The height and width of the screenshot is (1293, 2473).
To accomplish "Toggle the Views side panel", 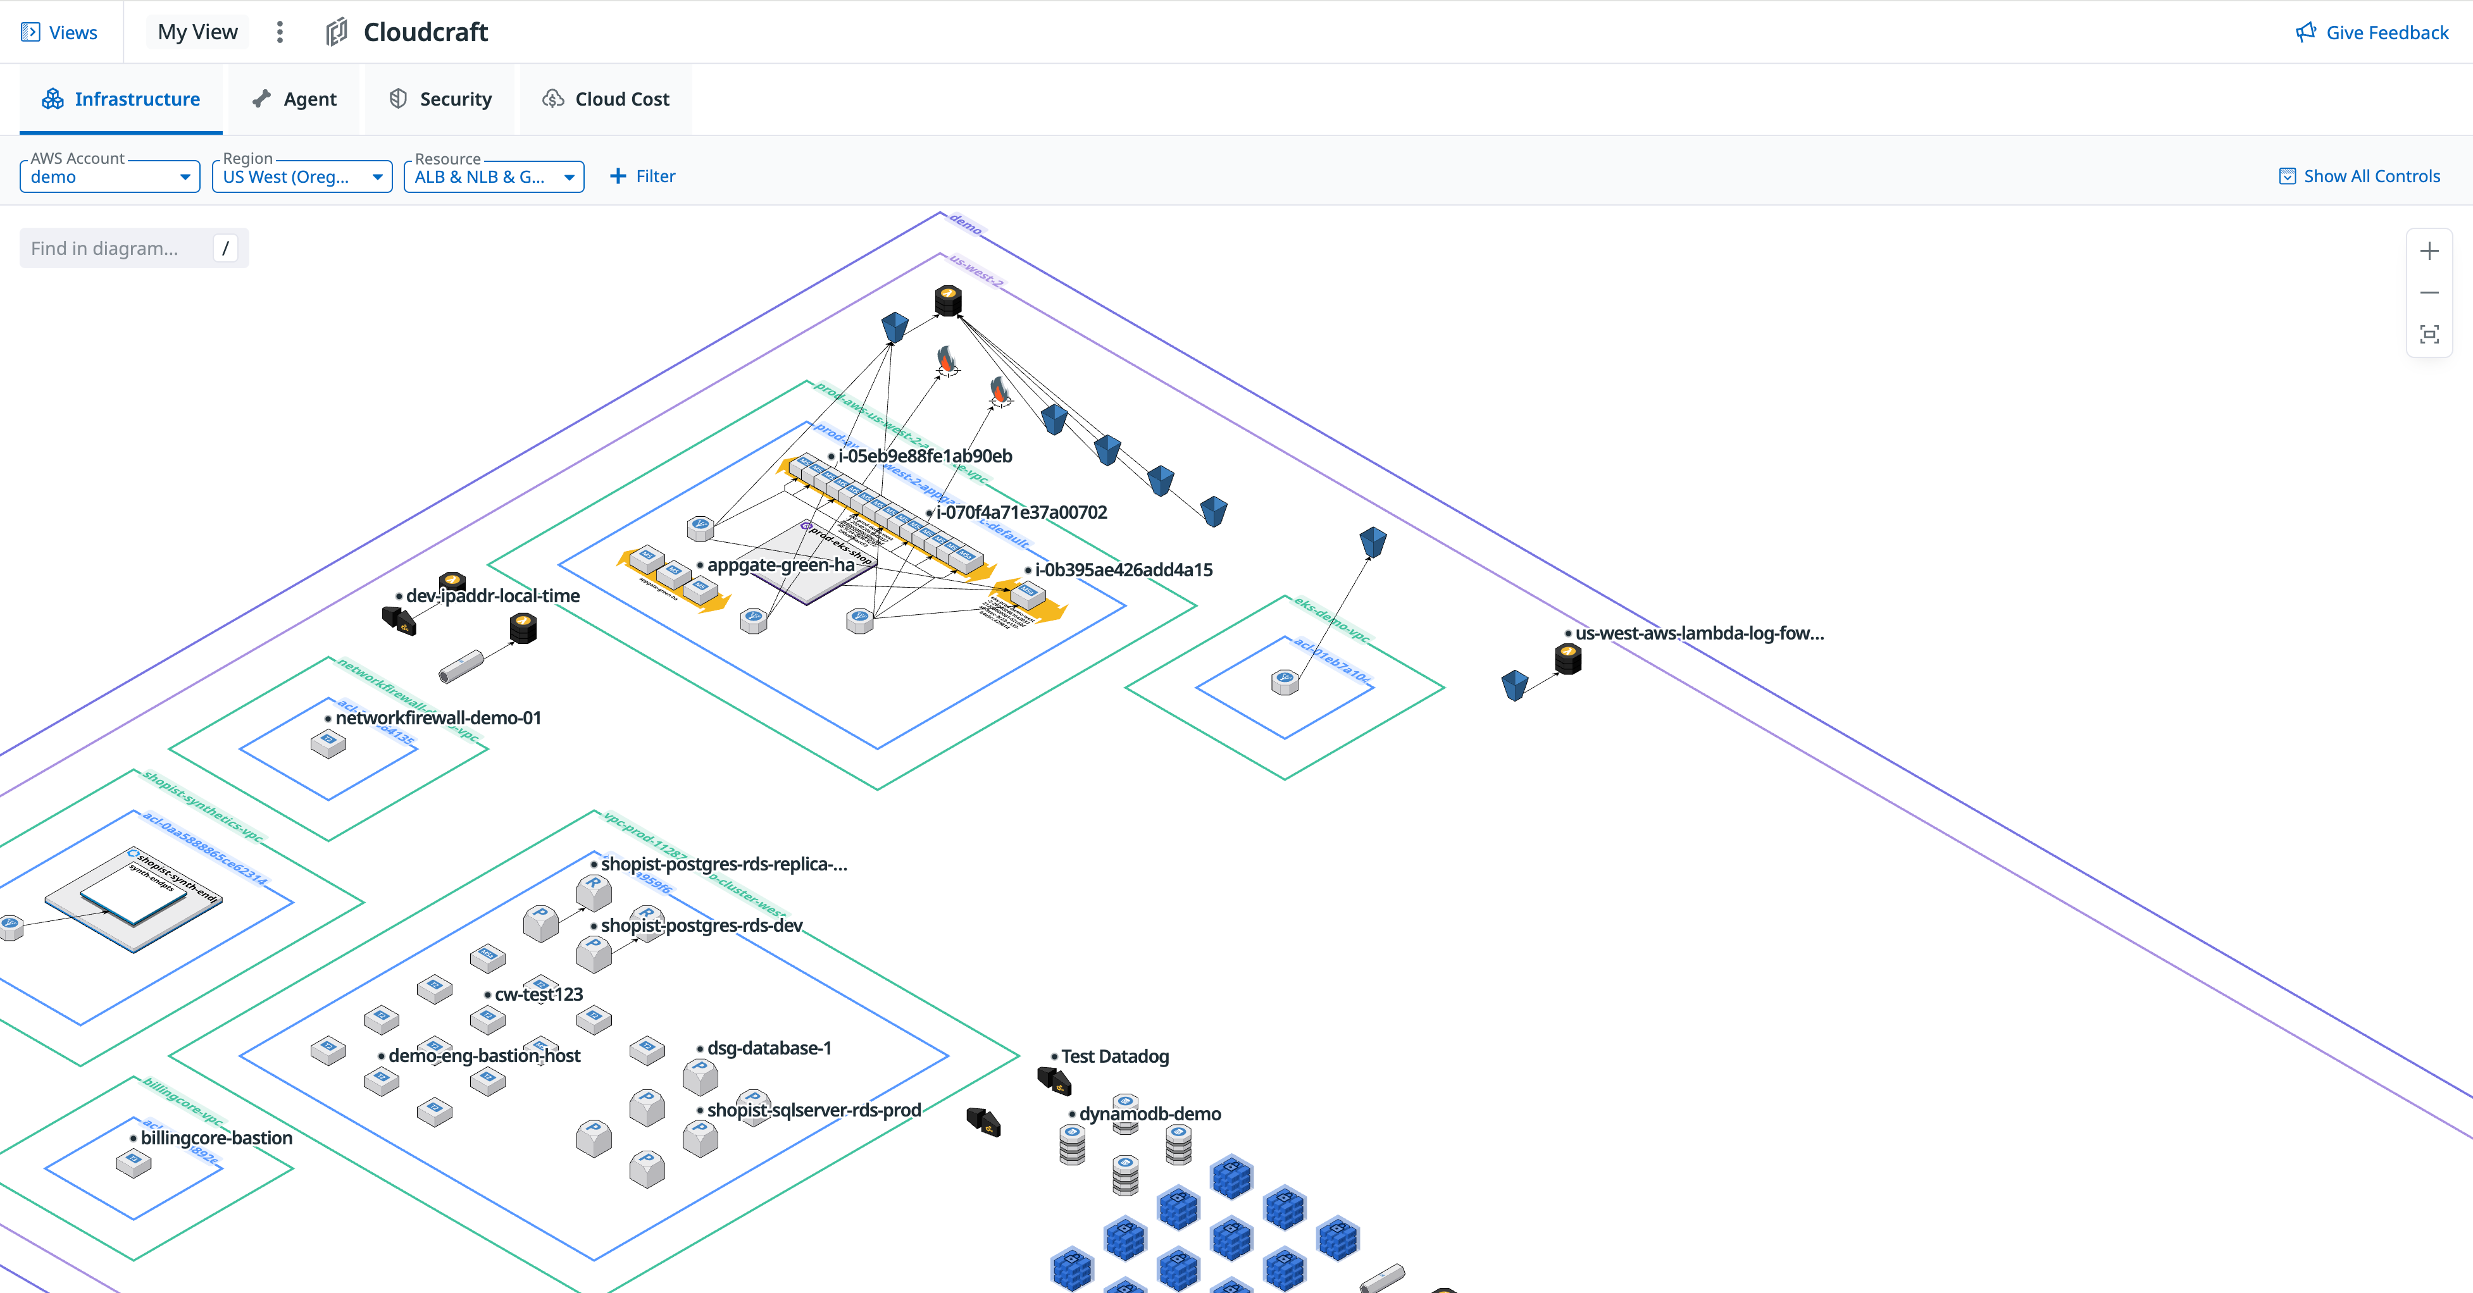I will 59,33.
